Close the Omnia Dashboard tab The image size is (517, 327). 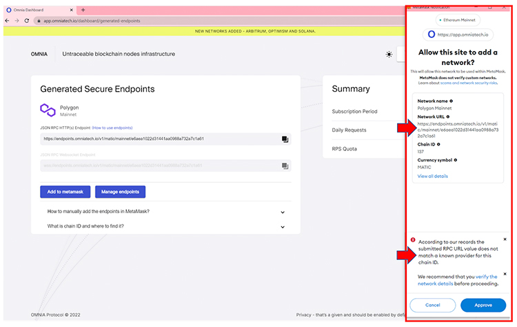pyautogui.click(x=71, y=10)
